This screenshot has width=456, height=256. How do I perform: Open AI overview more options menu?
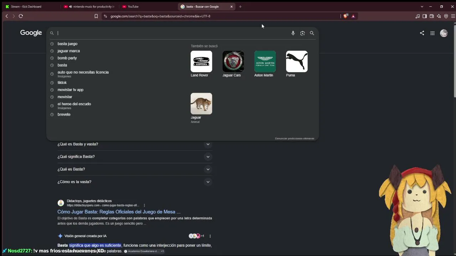[x=210, y=236]
